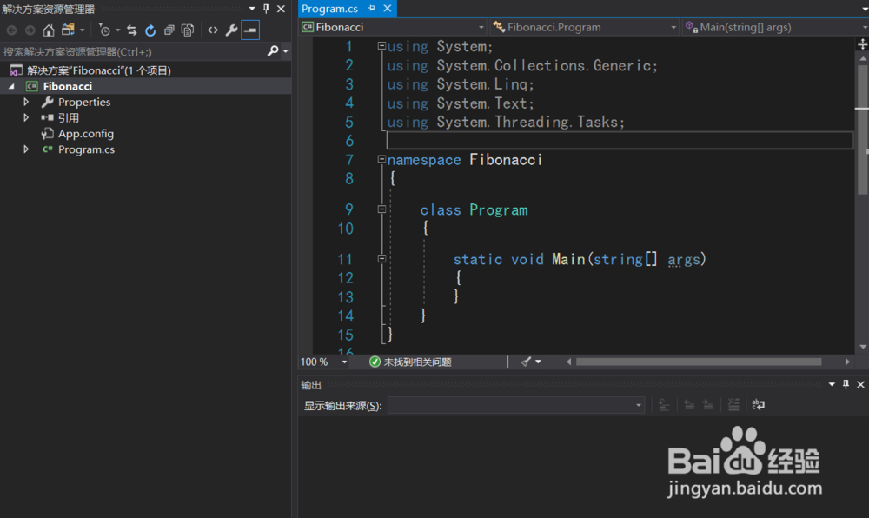Click the 未找到相关问题 status indicator

coord(410,362)
